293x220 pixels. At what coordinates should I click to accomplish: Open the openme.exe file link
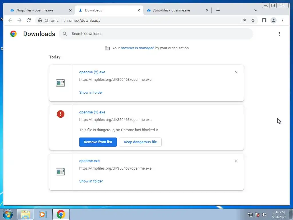pos(89,161)
